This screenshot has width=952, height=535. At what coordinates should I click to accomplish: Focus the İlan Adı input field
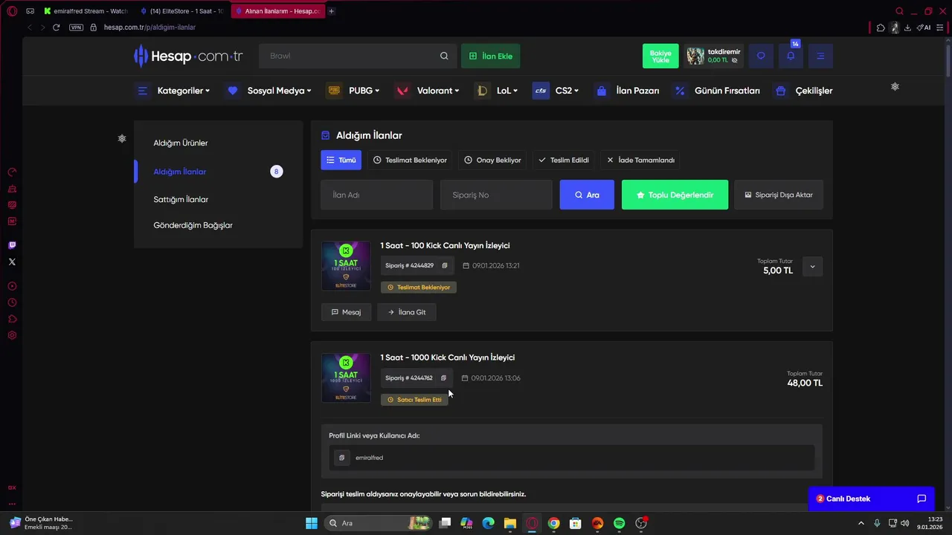click(376, 195)
